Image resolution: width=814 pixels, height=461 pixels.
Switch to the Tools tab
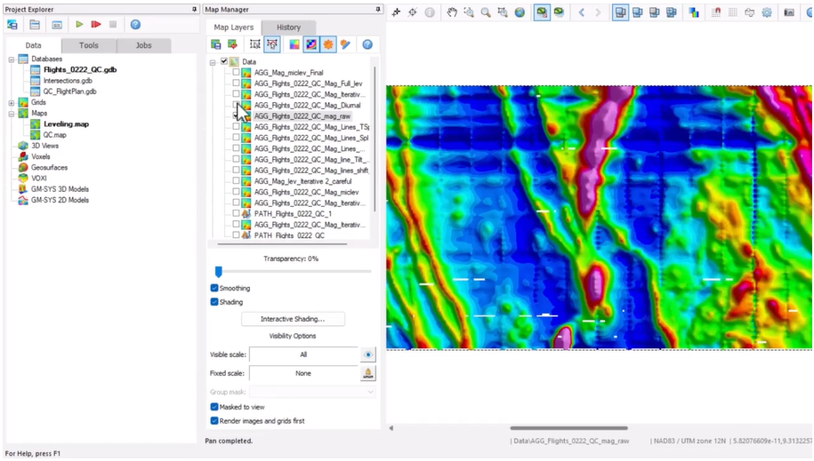(x=89, y=45)
